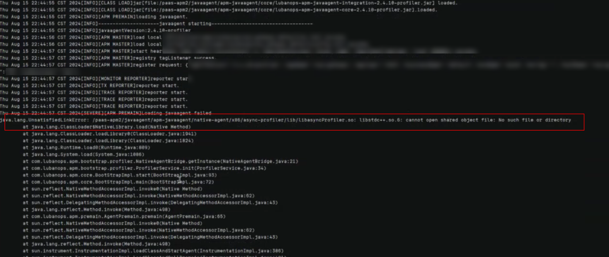The width and height of the screenshot is (609, 257).
Task: Click the javaagentVersion log line
Action: (95, 30)
